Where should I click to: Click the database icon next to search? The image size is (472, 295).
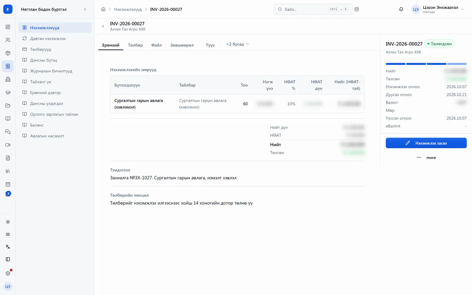(357, 9)
